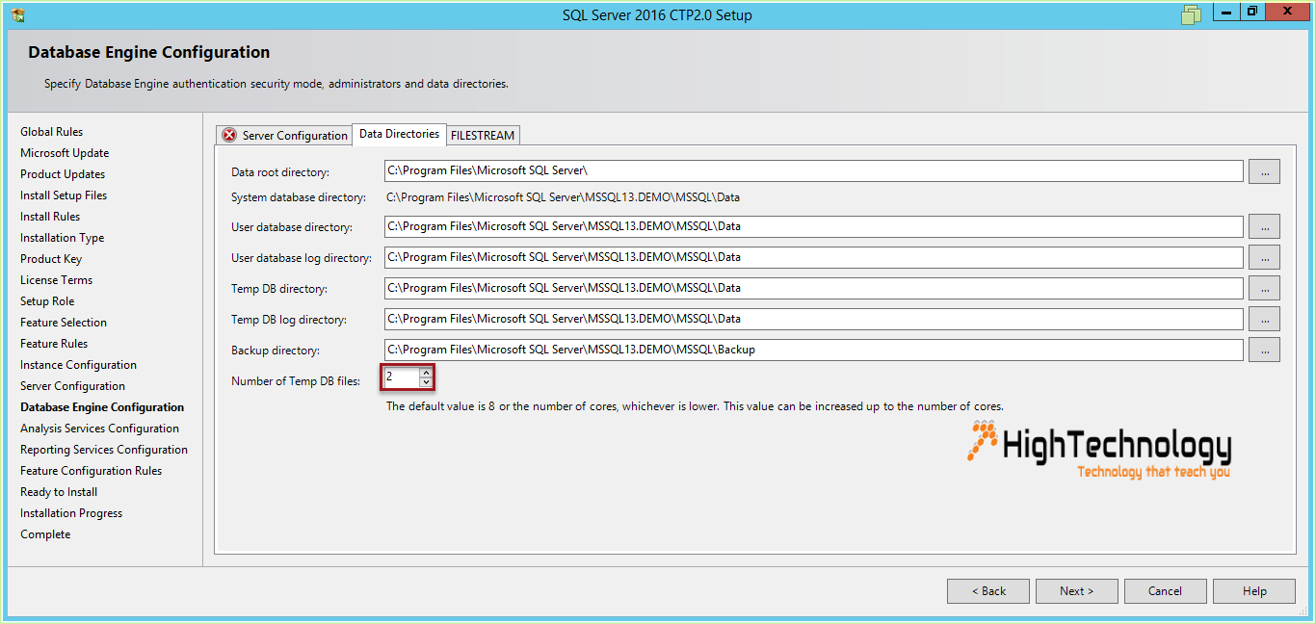The image size is (1316, 624).
Task: Click the Backup directory path field
Action: pos(814,350)
